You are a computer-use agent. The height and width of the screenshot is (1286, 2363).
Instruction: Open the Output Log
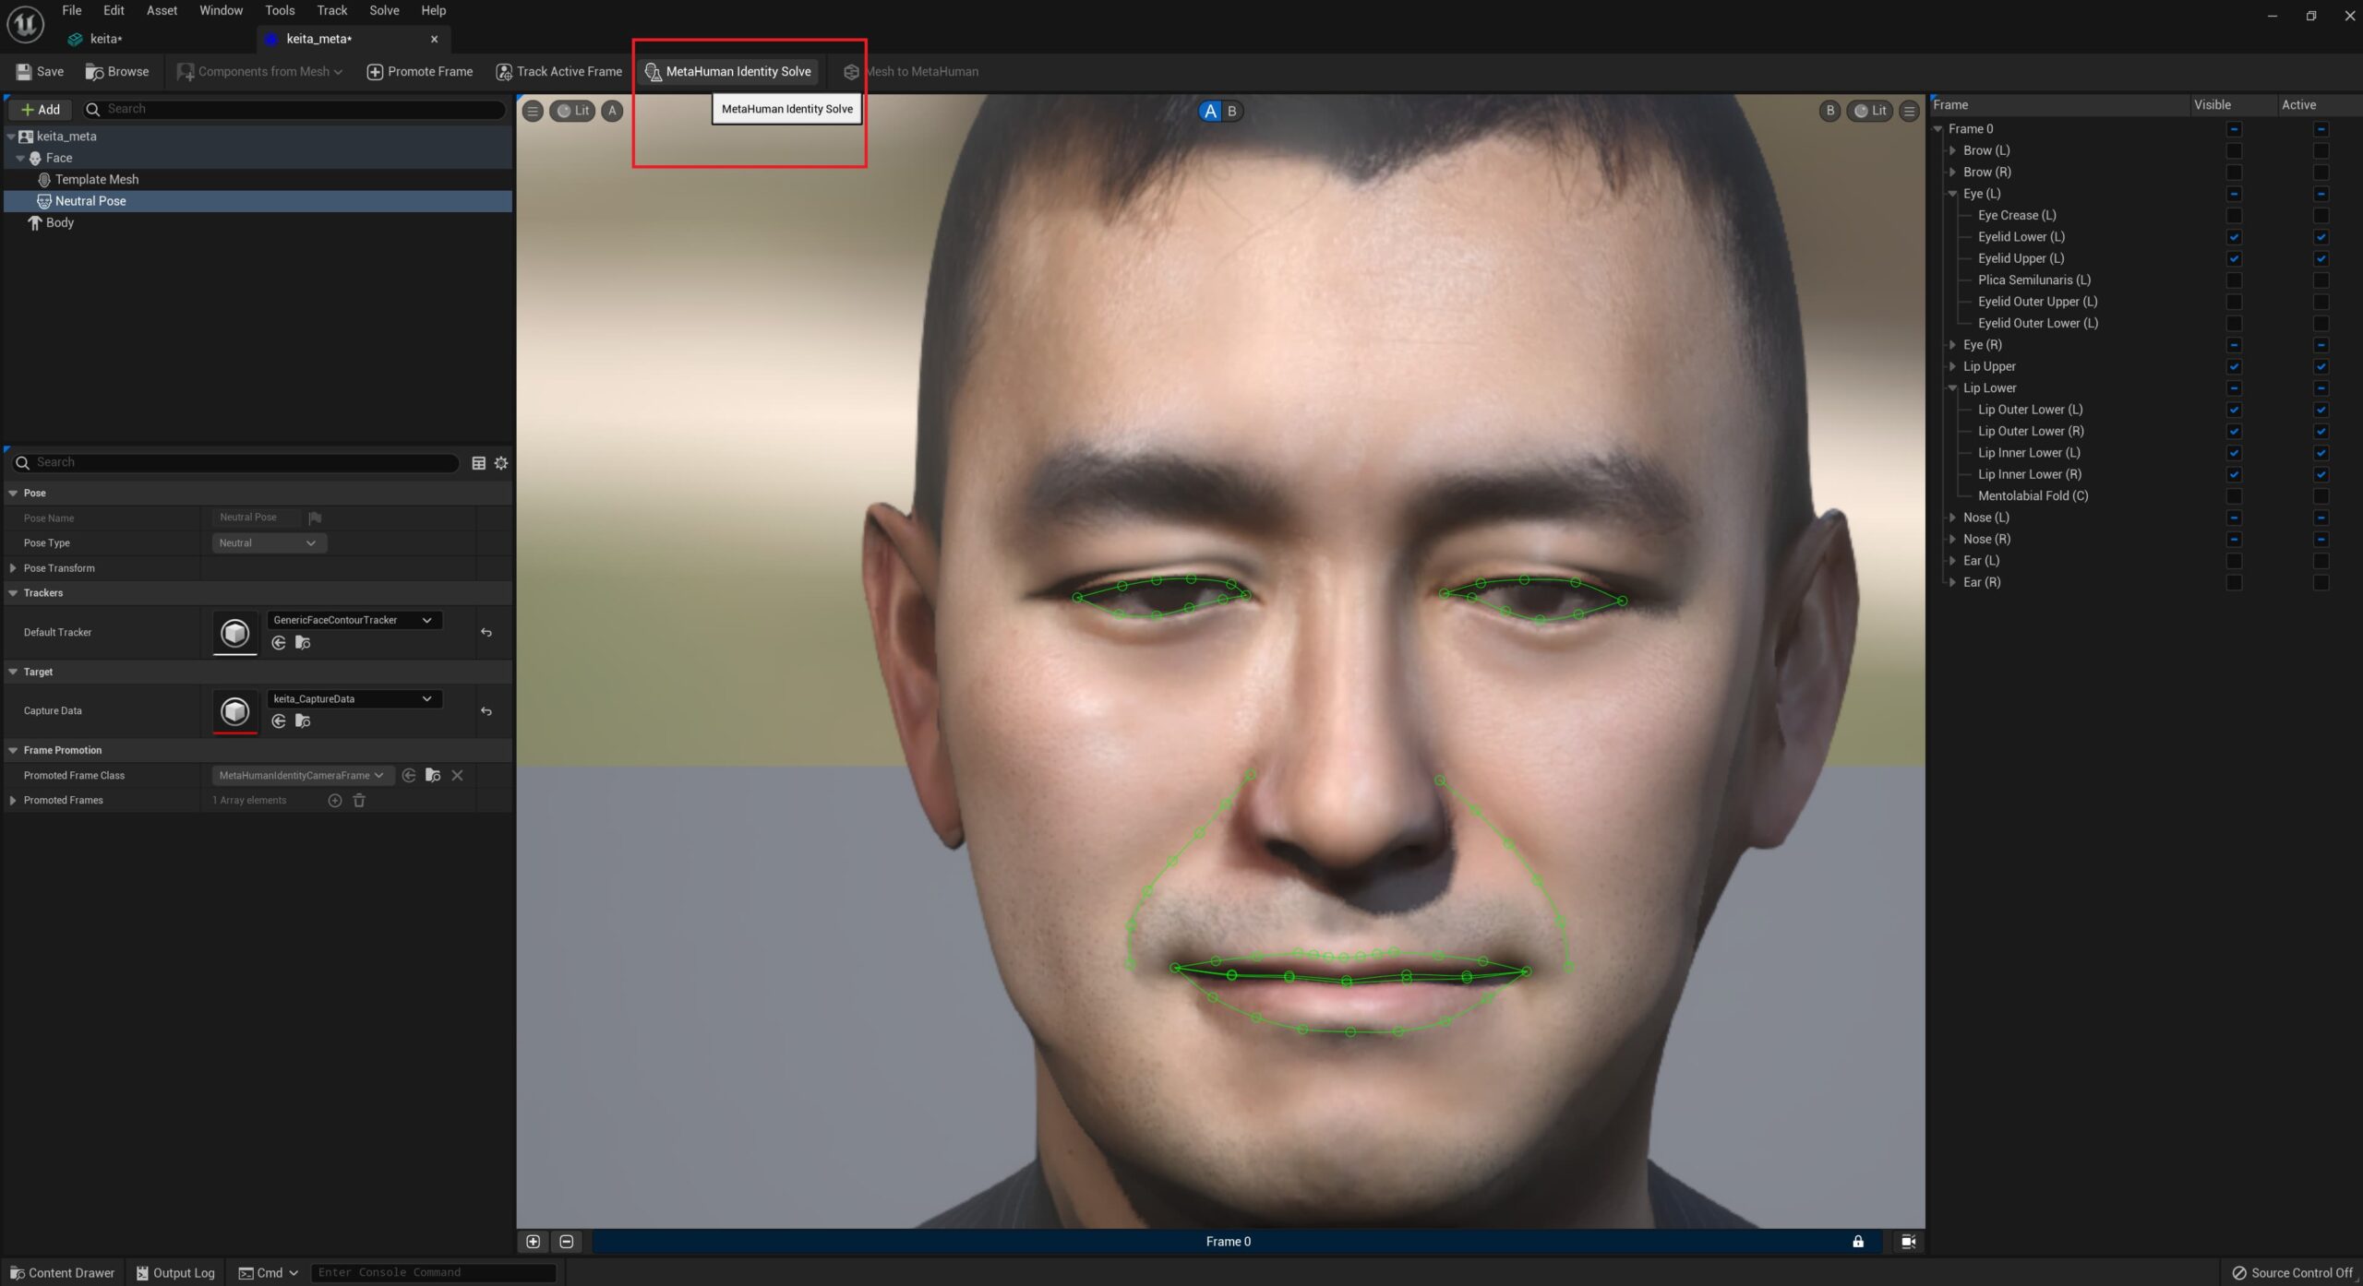175,1273
